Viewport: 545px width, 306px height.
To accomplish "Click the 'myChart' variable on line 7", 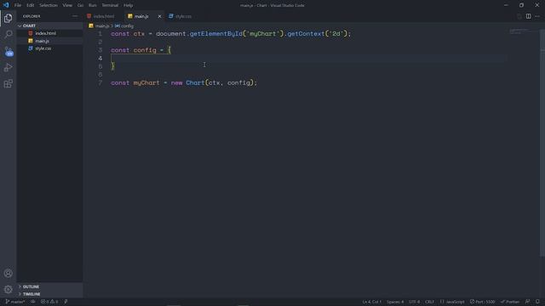I will 146,83.
